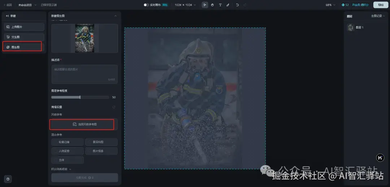
Task: Click the 文生图 text-to-image button
Action: [x=24, y=37]
